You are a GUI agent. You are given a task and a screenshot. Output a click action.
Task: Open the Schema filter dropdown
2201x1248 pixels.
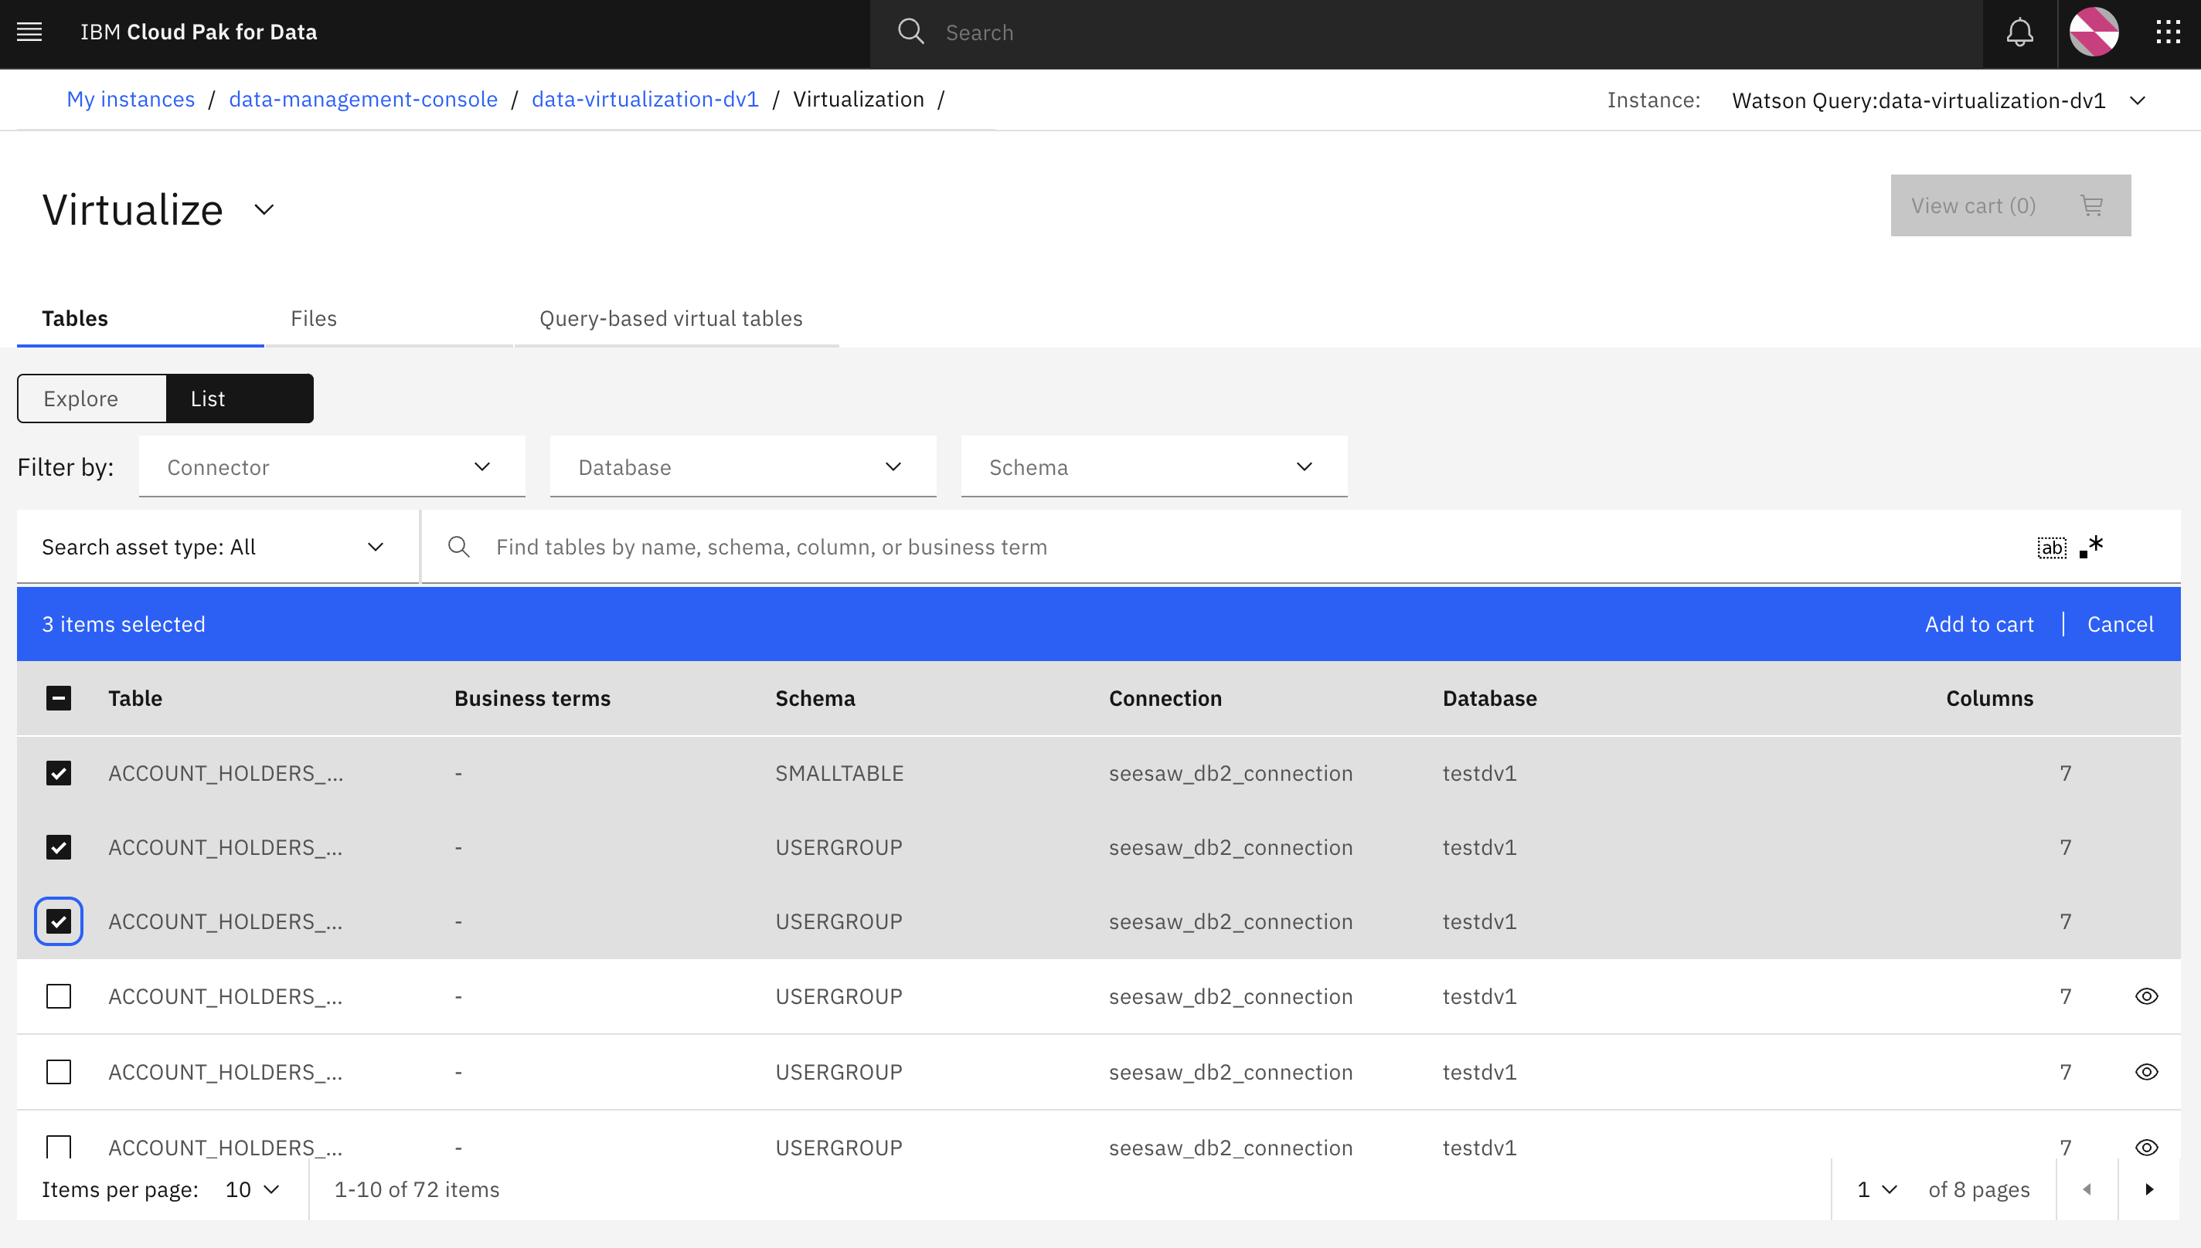pyautogui.click(x=1154, y=466)
